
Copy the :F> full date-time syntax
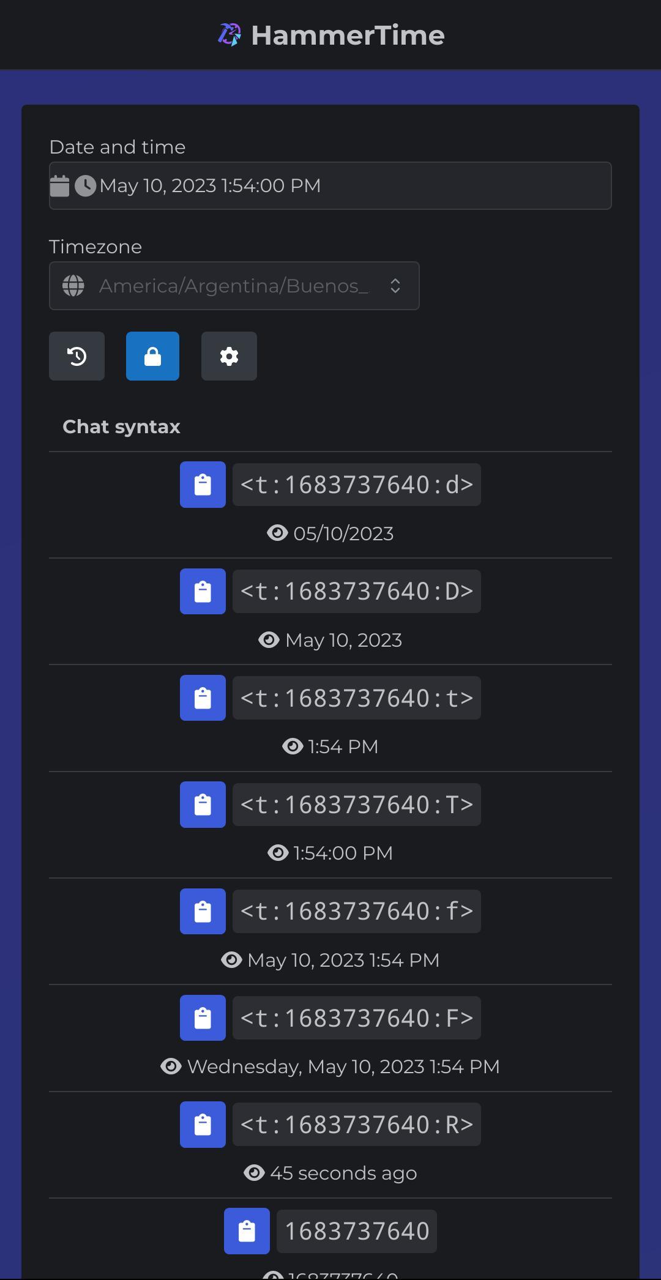click(x=203, y=1018)
